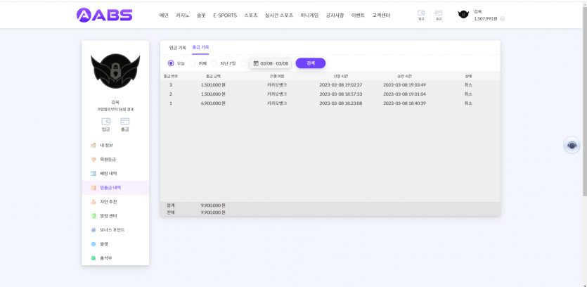Open the live chat support headset icon
Viewport: 587px width, 287px height.
[x=572, y=145]
